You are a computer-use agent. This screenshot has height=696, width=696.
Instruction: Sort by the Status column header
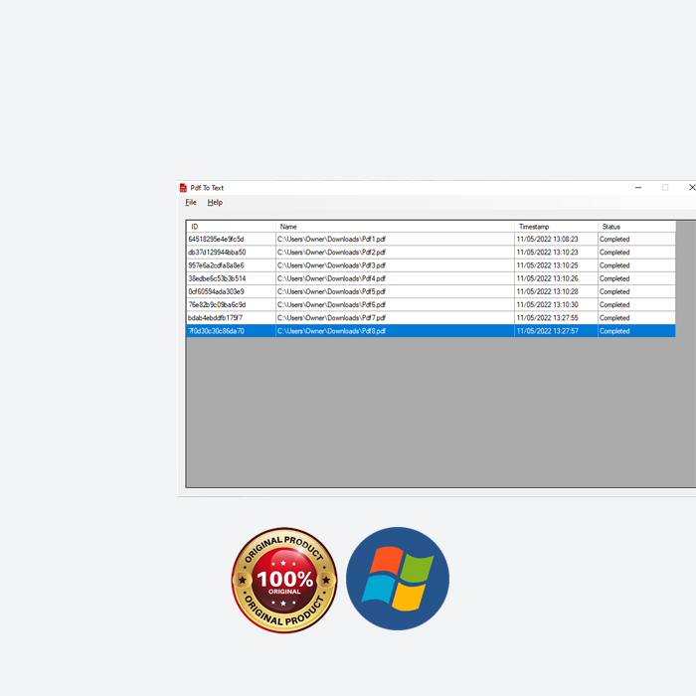(636, 227)
